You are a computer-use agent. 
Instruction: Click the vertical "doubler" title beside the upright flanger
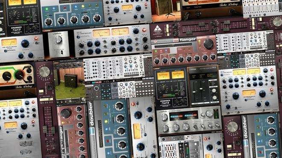[91, 113]
